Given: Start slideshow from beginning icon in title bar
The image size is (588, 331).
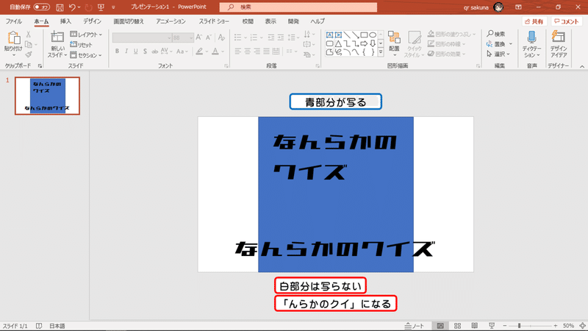Looking at the screenshot, I should coord(101,7).
